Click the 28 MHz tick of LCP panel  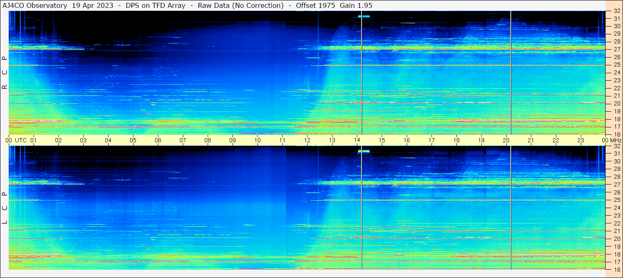[617, 177]
